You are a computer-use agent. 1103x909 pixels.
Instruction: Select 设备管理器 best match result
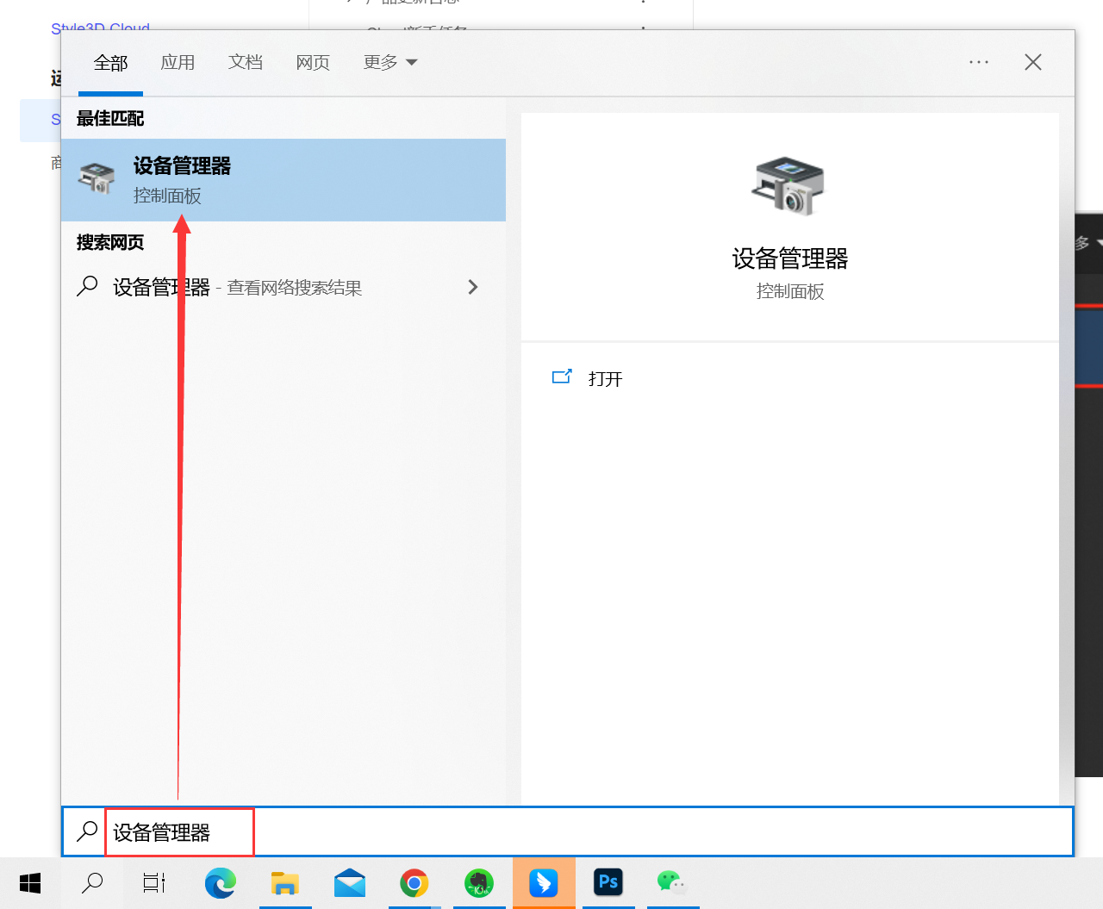click(x=283, y=180)
